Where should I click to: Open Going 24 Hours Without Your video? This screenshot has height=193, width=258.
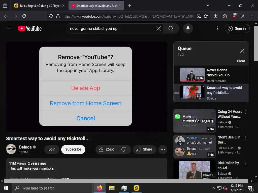coord(195,121)
